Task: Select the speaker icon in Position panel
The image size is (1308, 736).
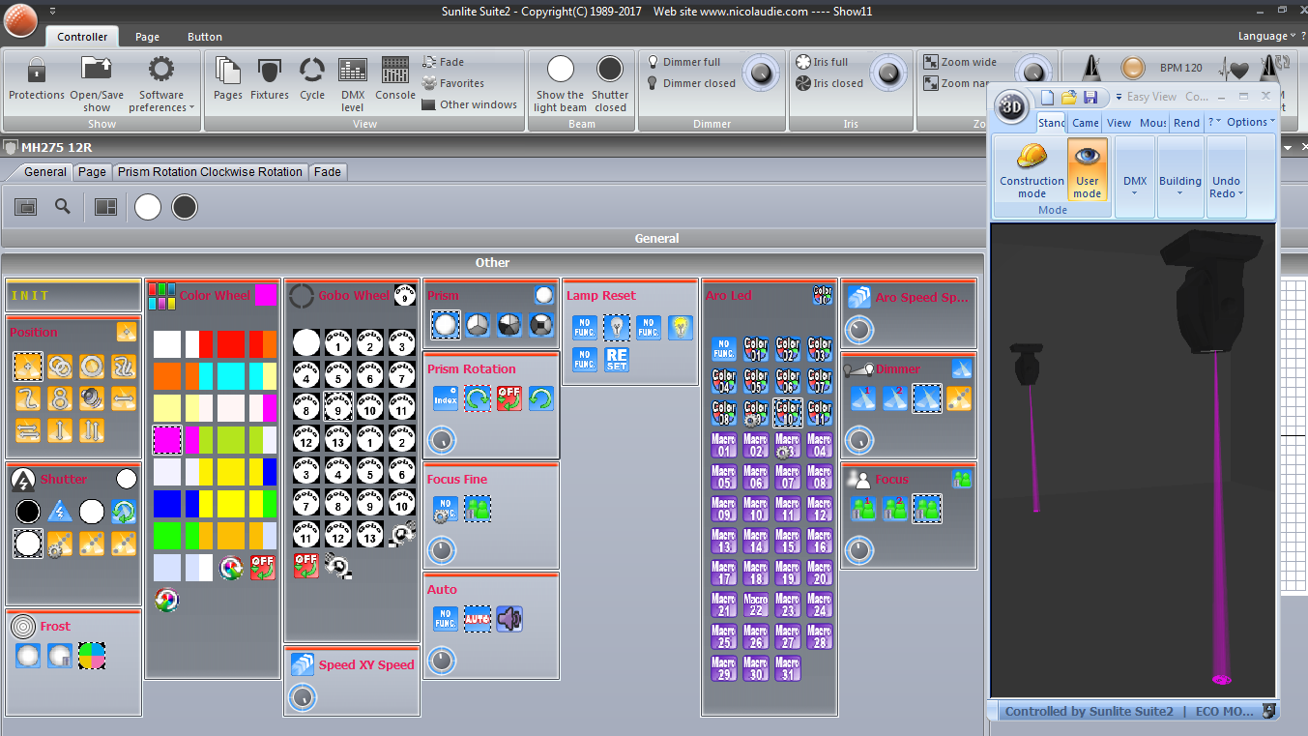Action: [x=92, y=398]
